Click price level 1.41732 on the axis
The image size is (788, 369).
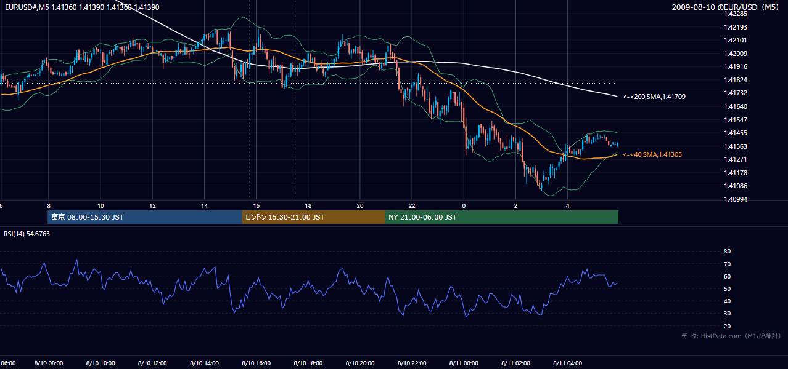(736, 93)
